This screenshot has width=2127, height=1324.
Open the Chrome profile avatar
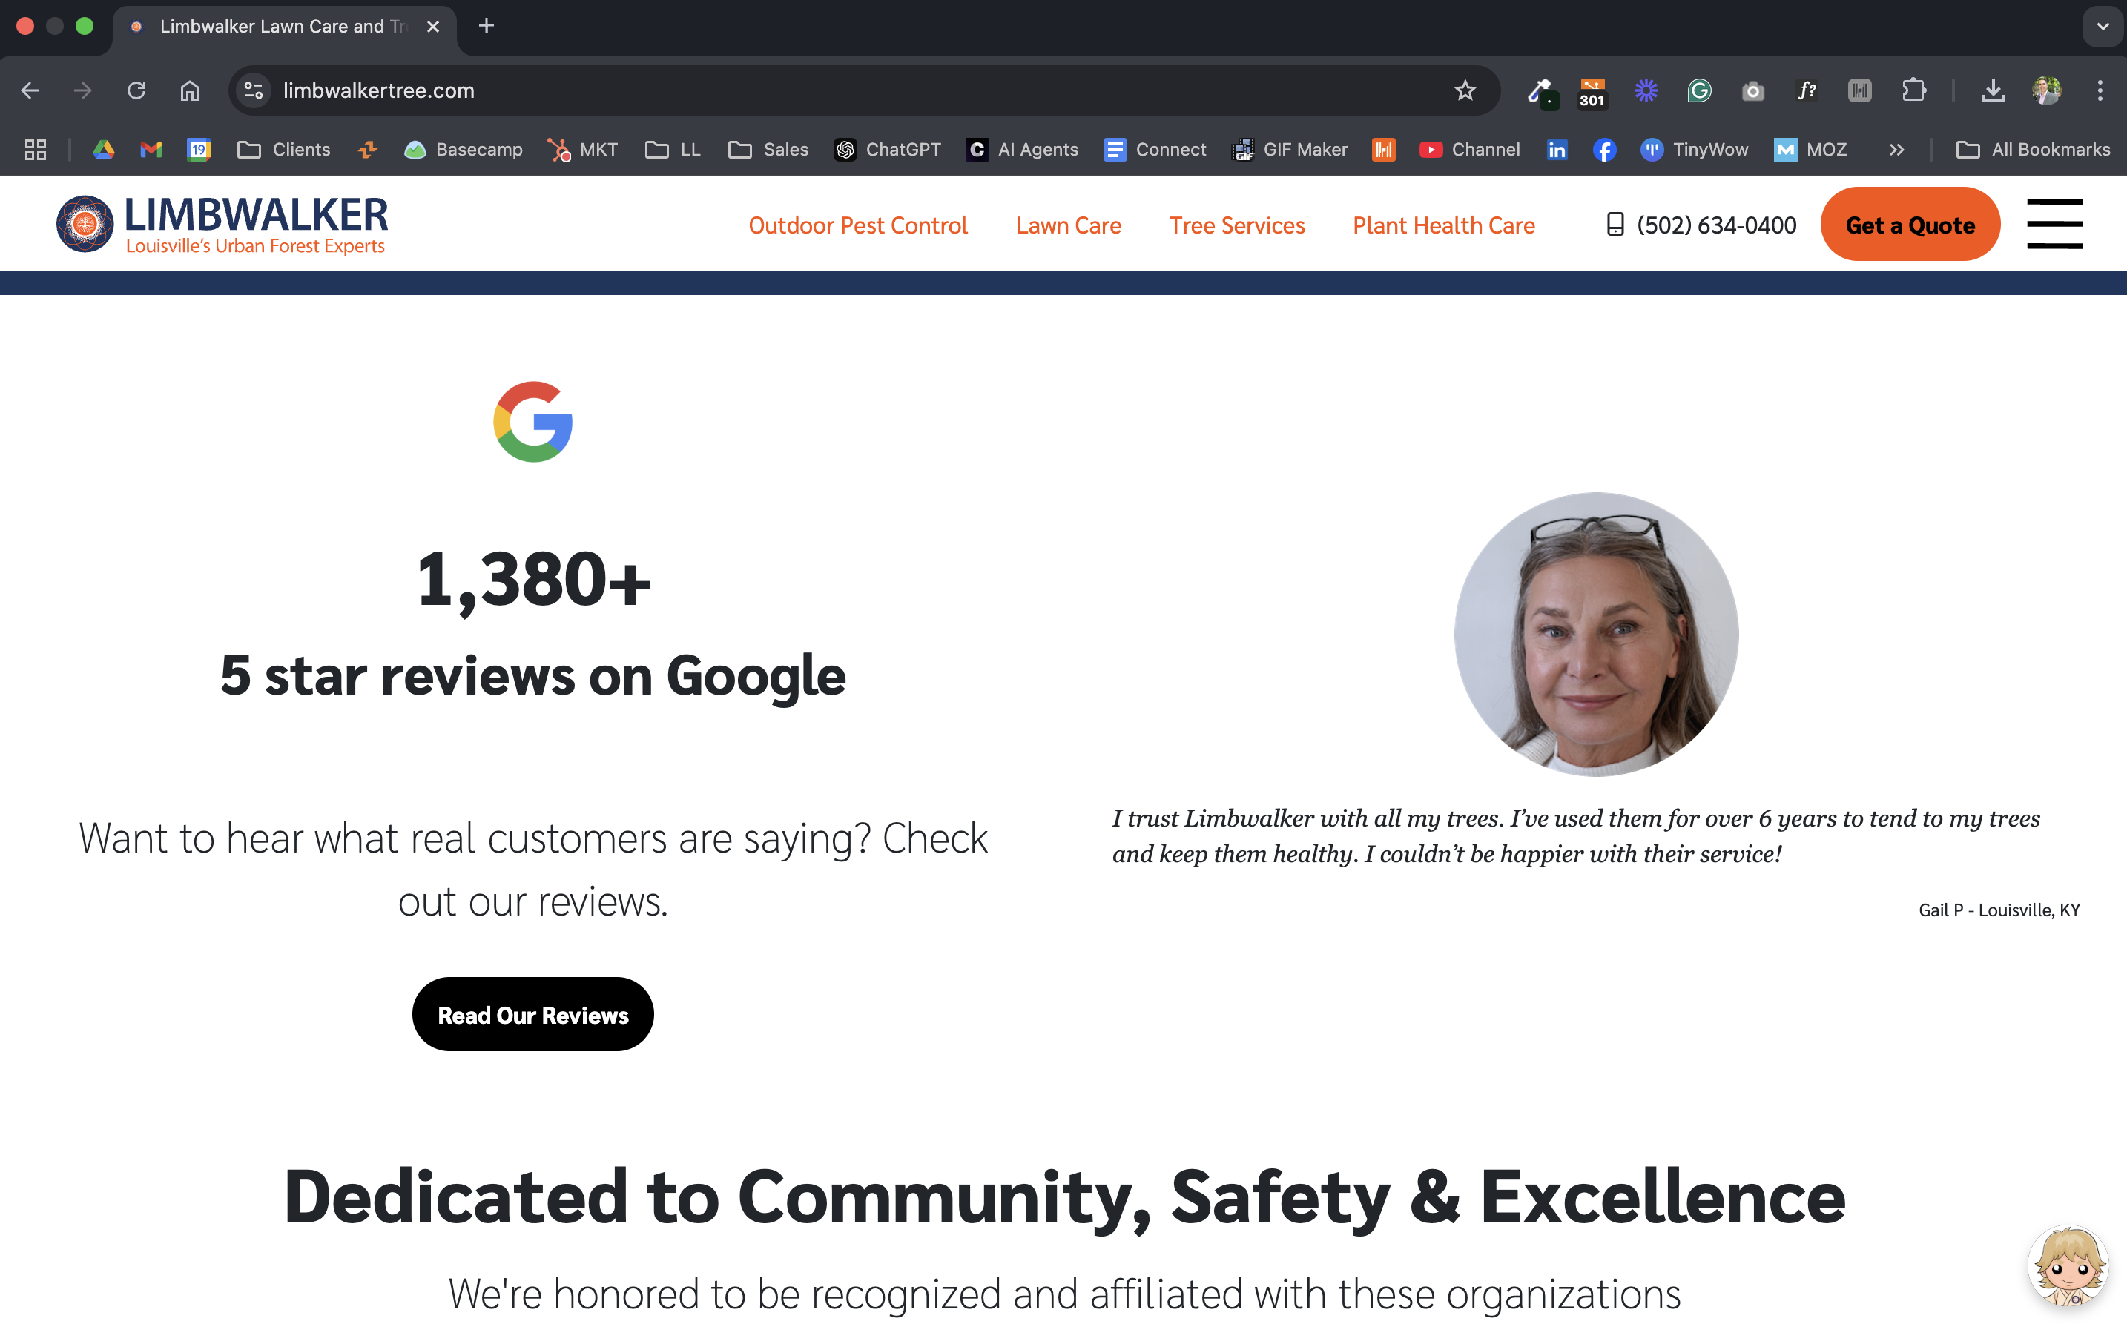click(2048, 90)
